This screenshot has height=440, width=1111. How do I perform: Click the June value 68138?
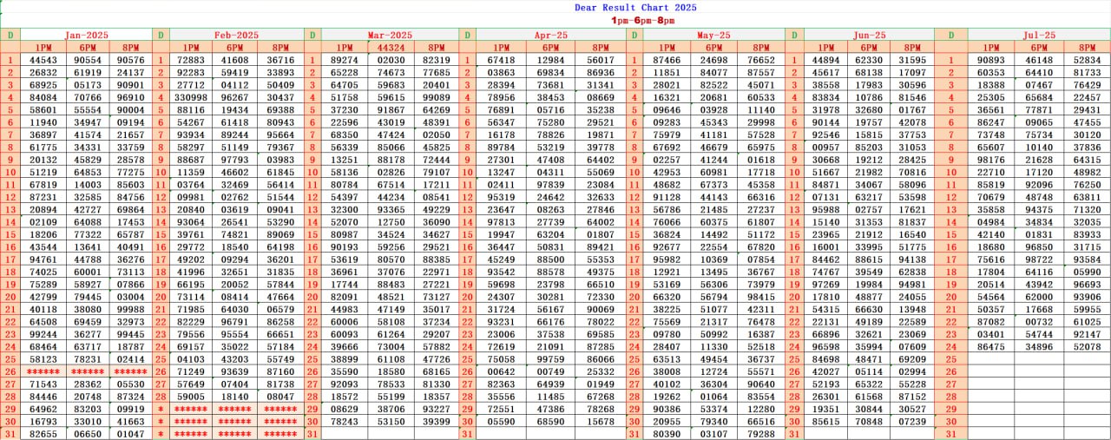coord(869,73)
